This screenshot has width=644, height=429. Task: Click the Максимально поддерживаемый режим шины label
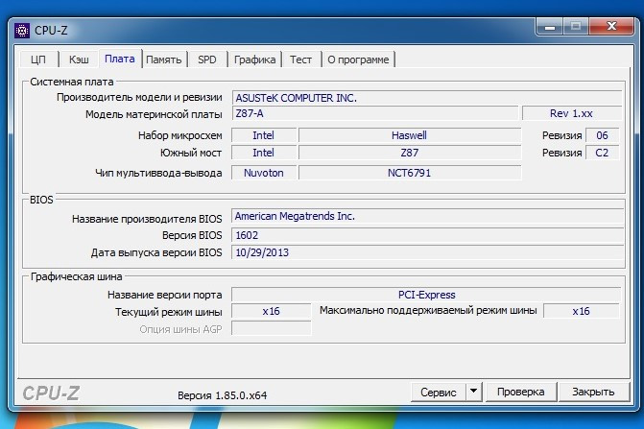click(x=428, y=310)
